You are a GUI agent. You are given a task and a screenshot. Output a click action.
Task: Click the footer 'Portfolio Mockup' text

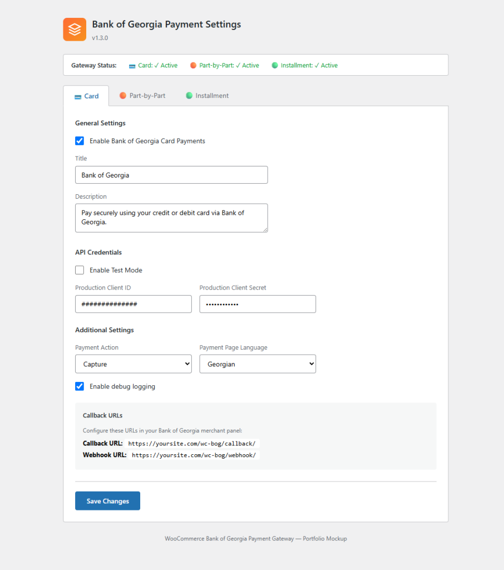(325, 539)
